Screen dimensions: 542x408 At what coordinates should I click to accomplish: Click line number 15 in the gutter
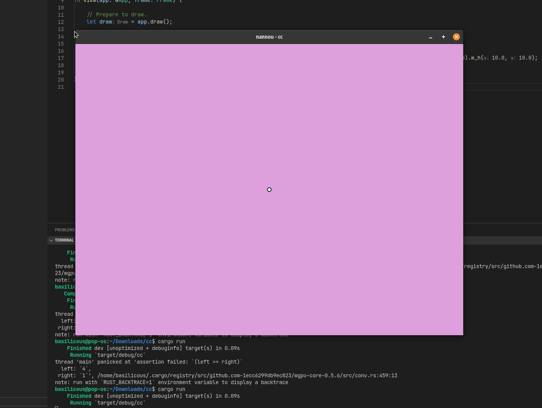tap(61, 44)
